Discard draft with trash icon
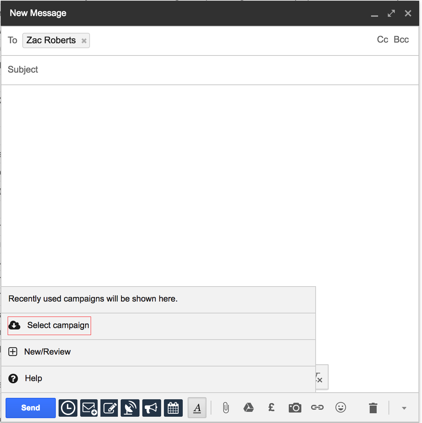The height and width of the screenshot is (423, 422). tap(373, 408)
